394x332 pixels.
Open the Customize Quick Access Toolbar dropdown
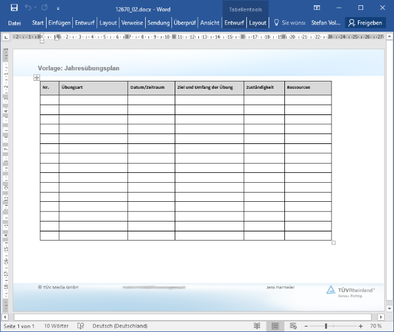click(x=57, y=9)
